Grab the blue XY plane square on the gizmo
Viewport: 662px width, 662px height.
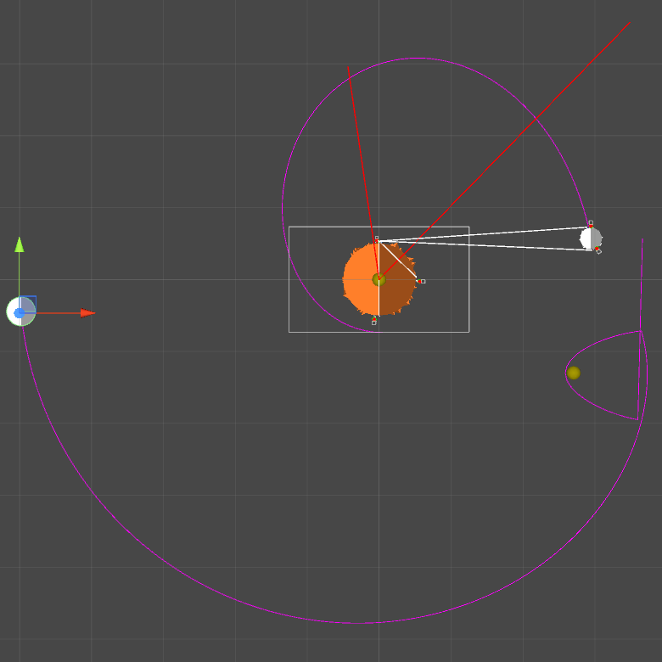pos(29,302)
